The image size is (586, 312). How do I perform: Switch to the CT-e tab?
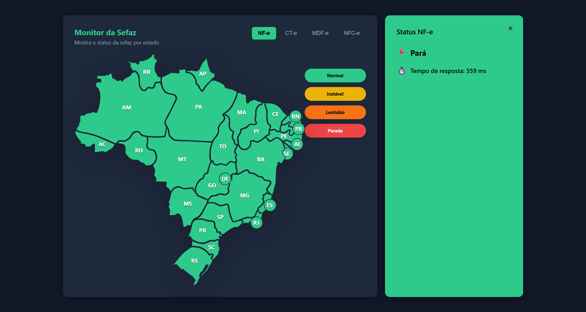coord(291,33)
